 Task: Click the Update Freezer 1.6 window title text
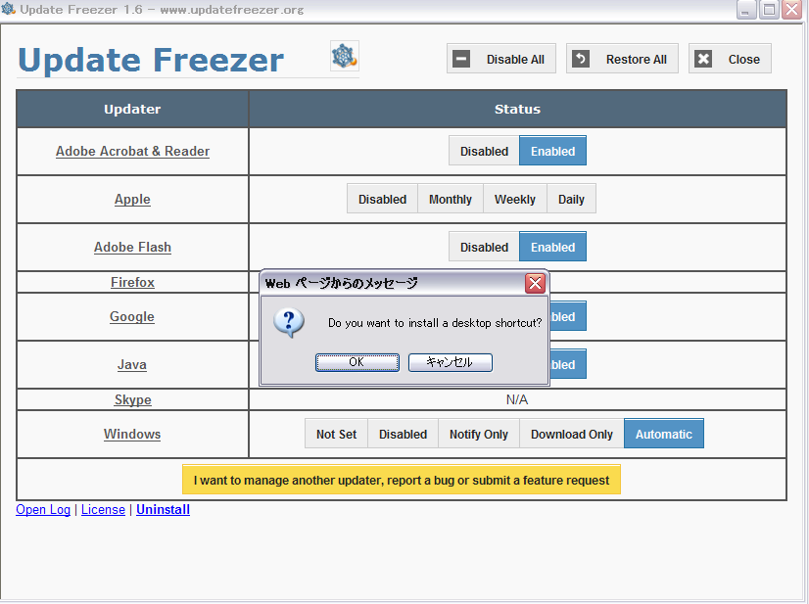click(x=162, y=9)
